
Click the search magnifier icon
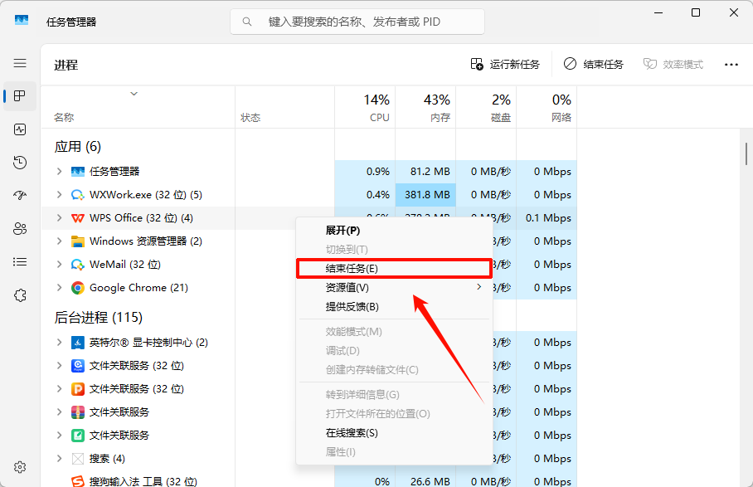click(247, 21)
